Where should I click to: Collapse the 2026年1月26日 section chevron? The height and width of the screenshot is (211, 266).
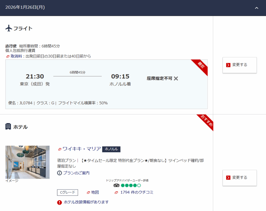(x=257, y=8)
